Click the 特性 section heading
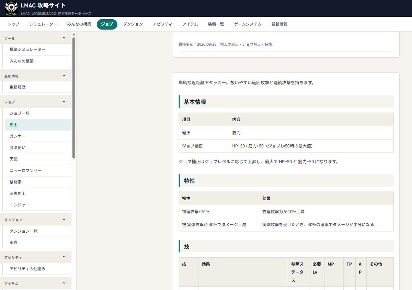This screenshot has width=412, height=290. [x=286, y=181]
